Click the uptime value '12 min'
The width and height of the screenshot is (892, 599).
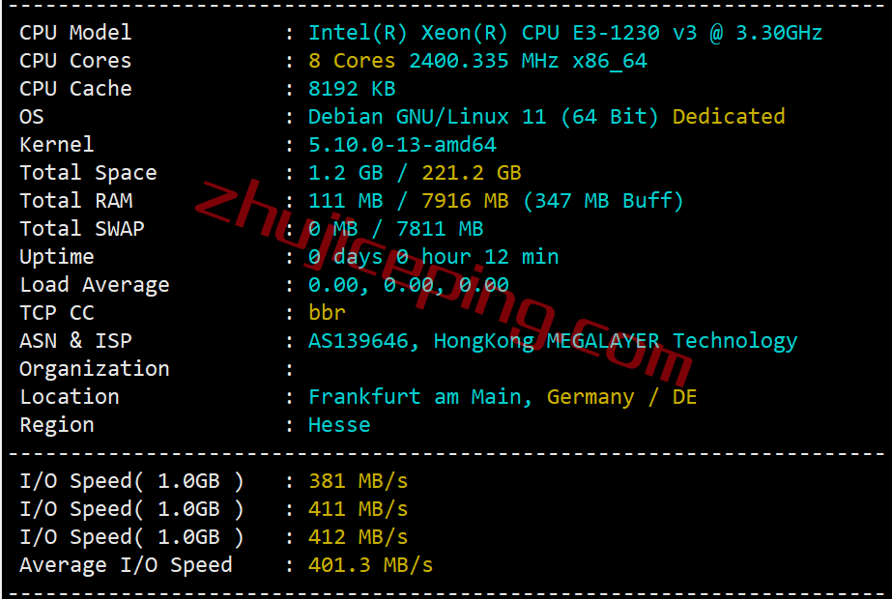tap(521, 257)
